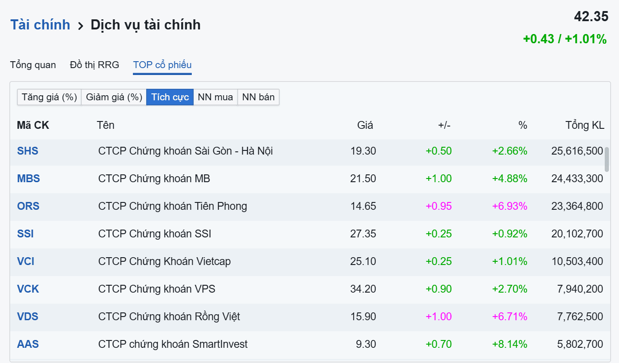Open SHS stock ticker link
Viewport: 619px width, 363px height.
(x=28, y=151)
